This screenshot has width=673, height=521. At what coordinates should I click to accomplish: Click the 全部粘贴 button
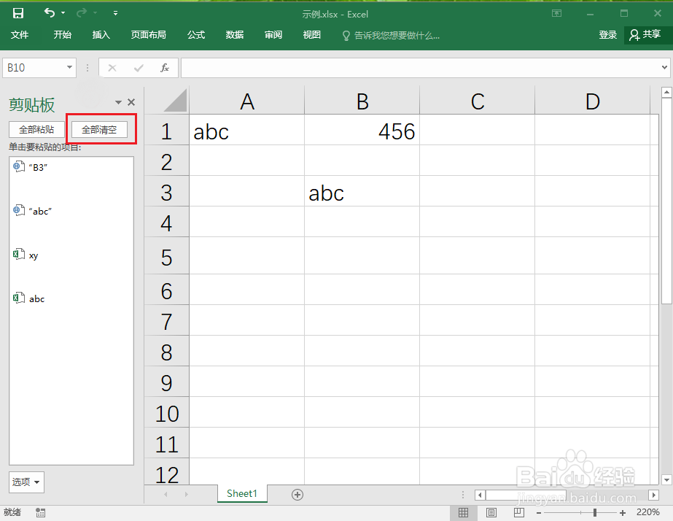coord(36,129)
